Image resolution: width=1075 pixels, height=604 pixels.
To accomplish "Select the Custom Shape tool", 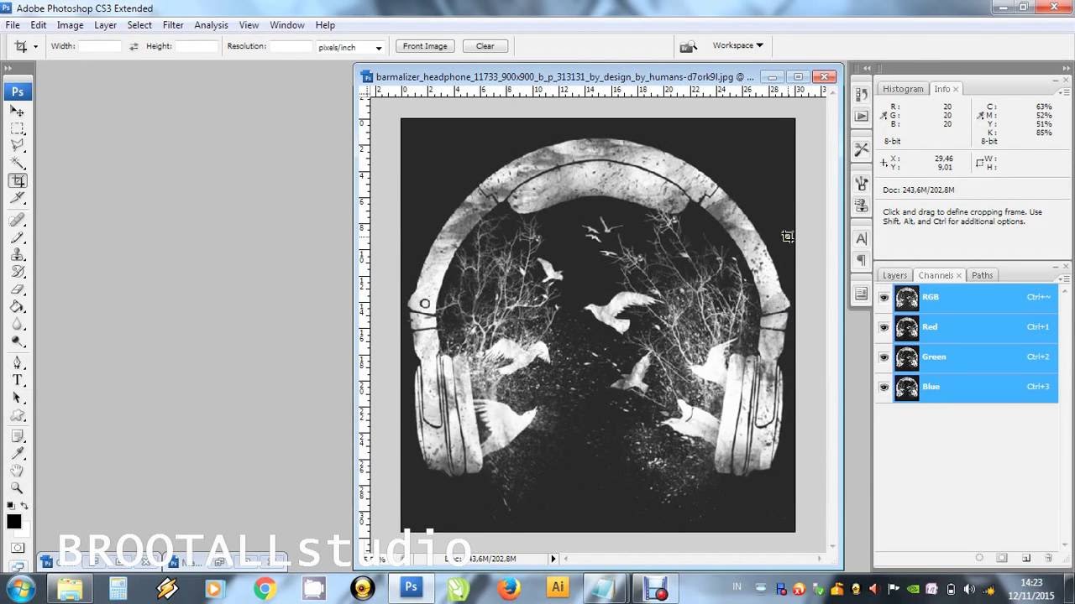I will point(18,414).
